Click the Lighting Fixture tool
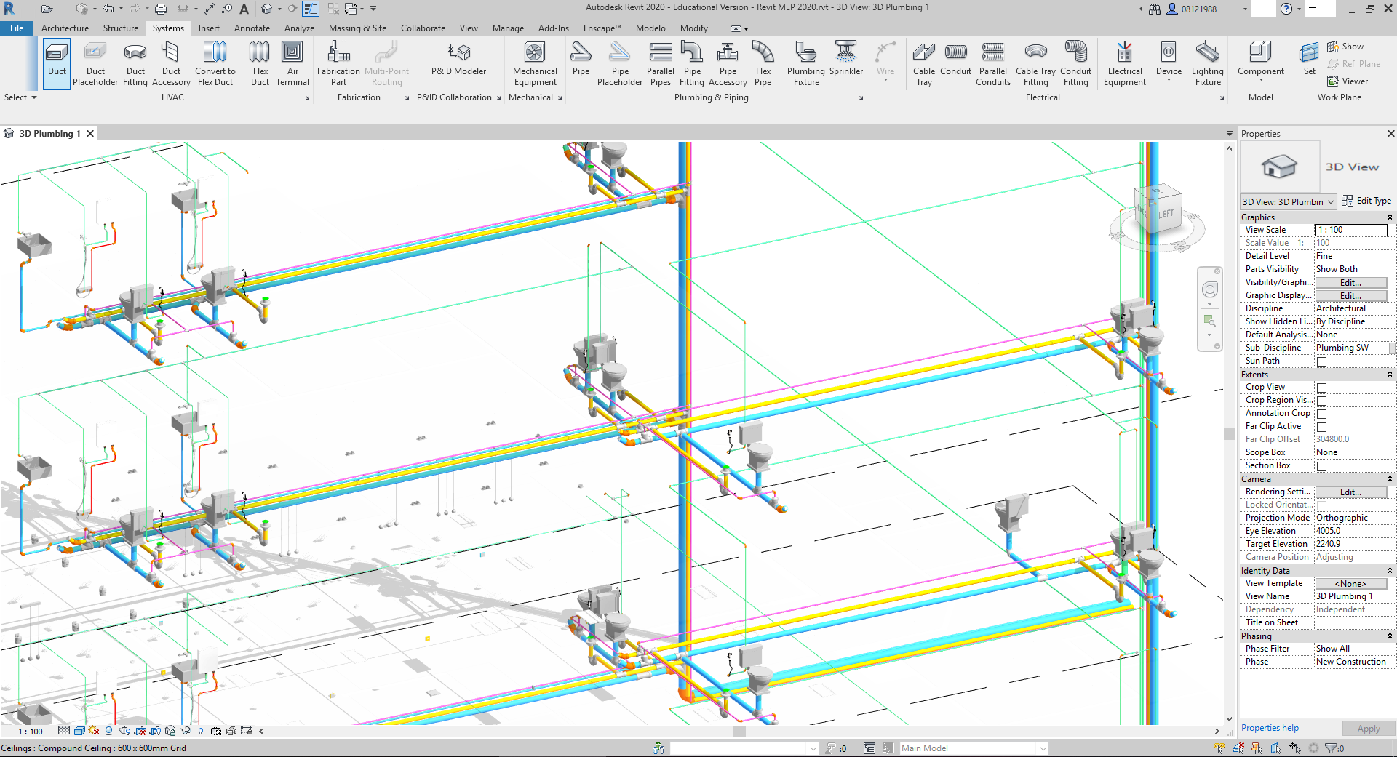This screenshot has width=1397, height=757. (1207, 63)
